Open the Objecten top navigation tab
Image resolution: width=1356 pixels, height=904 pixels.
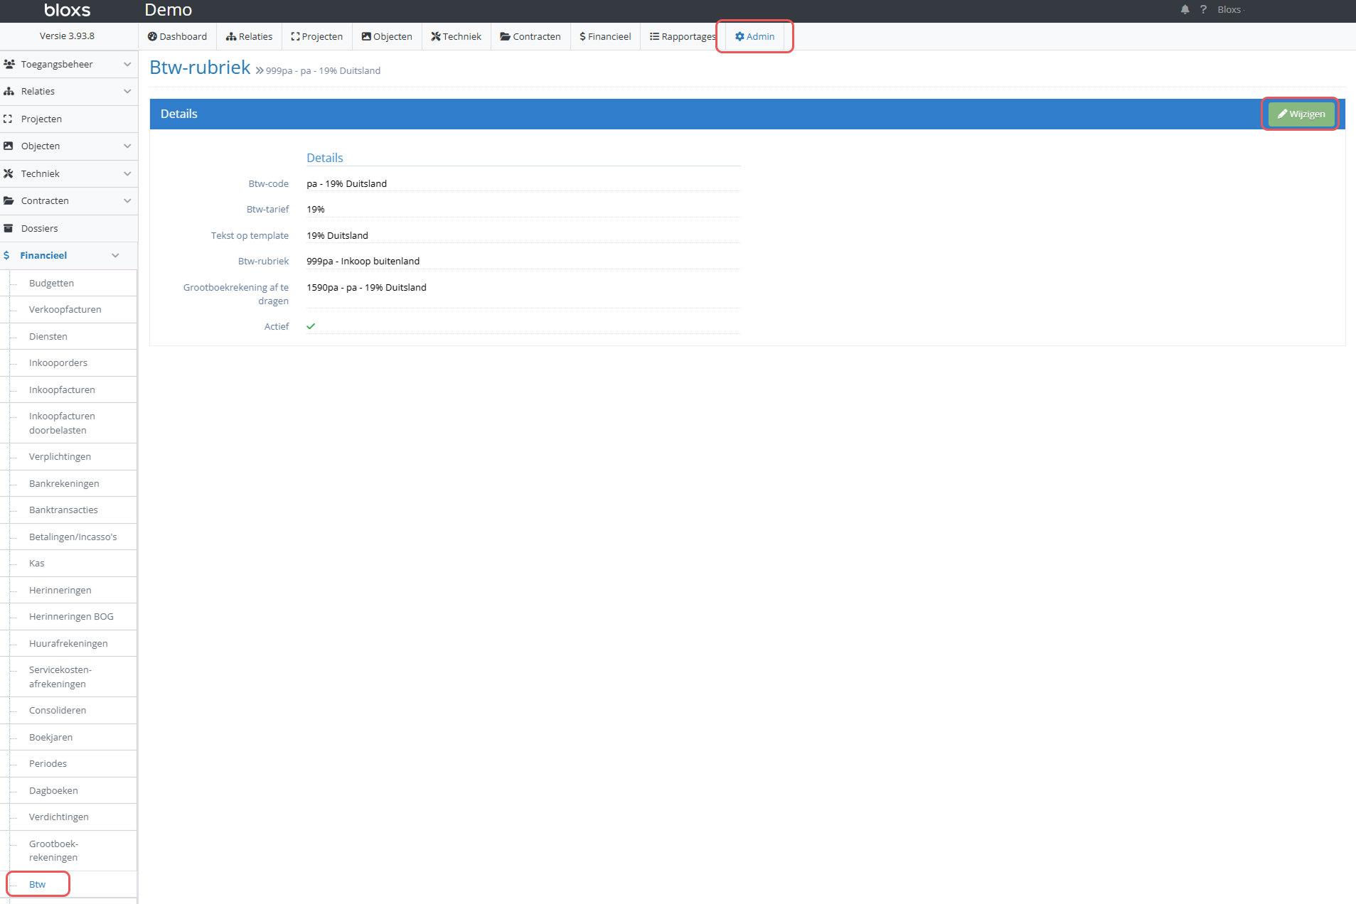coord(387,36)
